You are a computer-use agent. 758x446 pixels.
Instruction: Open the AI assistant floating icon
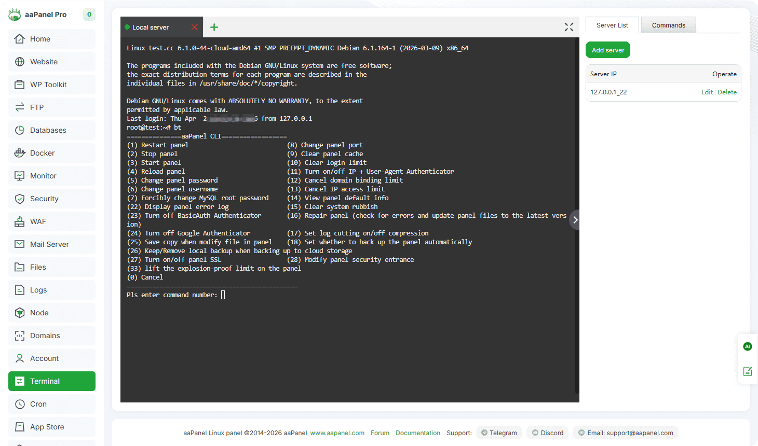coord(747,346)
